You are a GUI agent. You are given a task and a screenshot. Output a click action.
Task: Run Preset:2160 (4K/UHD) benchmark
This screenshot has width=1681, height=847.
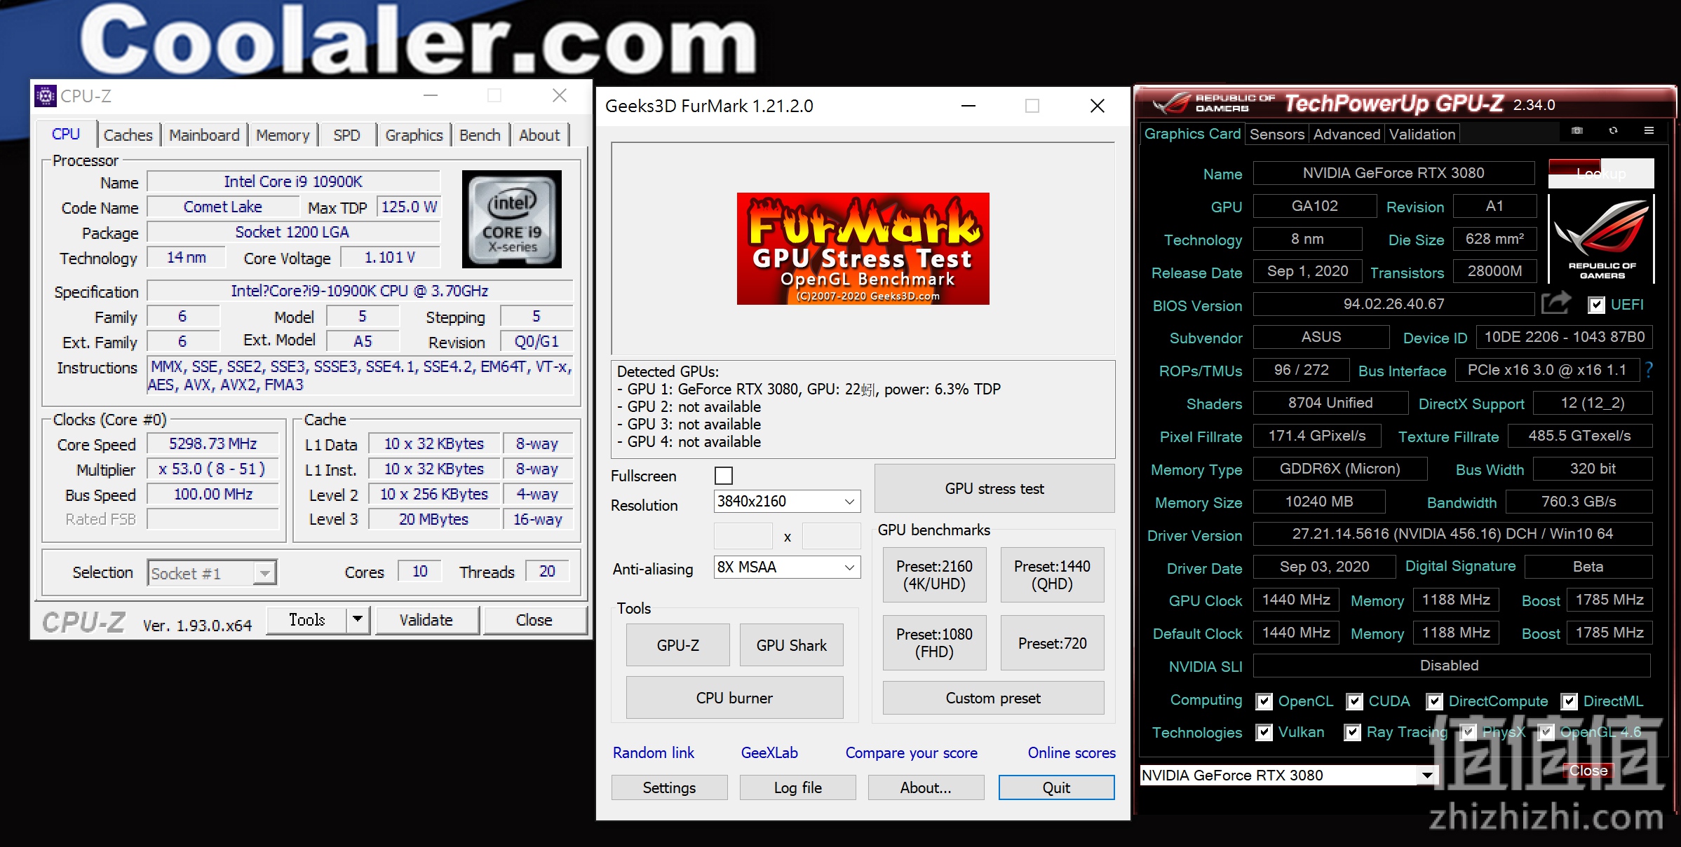pyautogui.click(x=934, y=575)
